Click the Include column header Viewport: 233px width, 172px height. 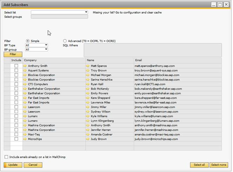pyautogui.click(x=16, y=60)
